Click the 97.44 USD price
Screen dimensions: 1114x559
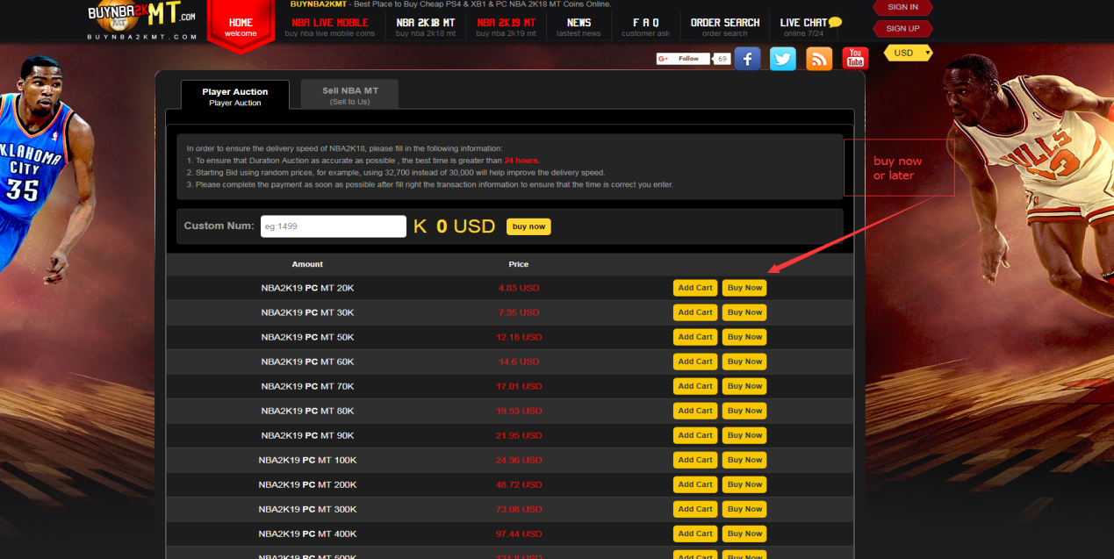click(519, 534)
